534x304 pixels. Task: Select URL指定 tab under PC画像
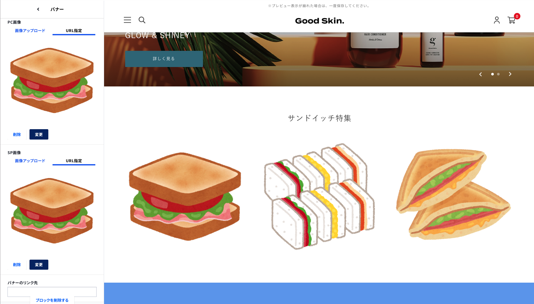point(74,31)
